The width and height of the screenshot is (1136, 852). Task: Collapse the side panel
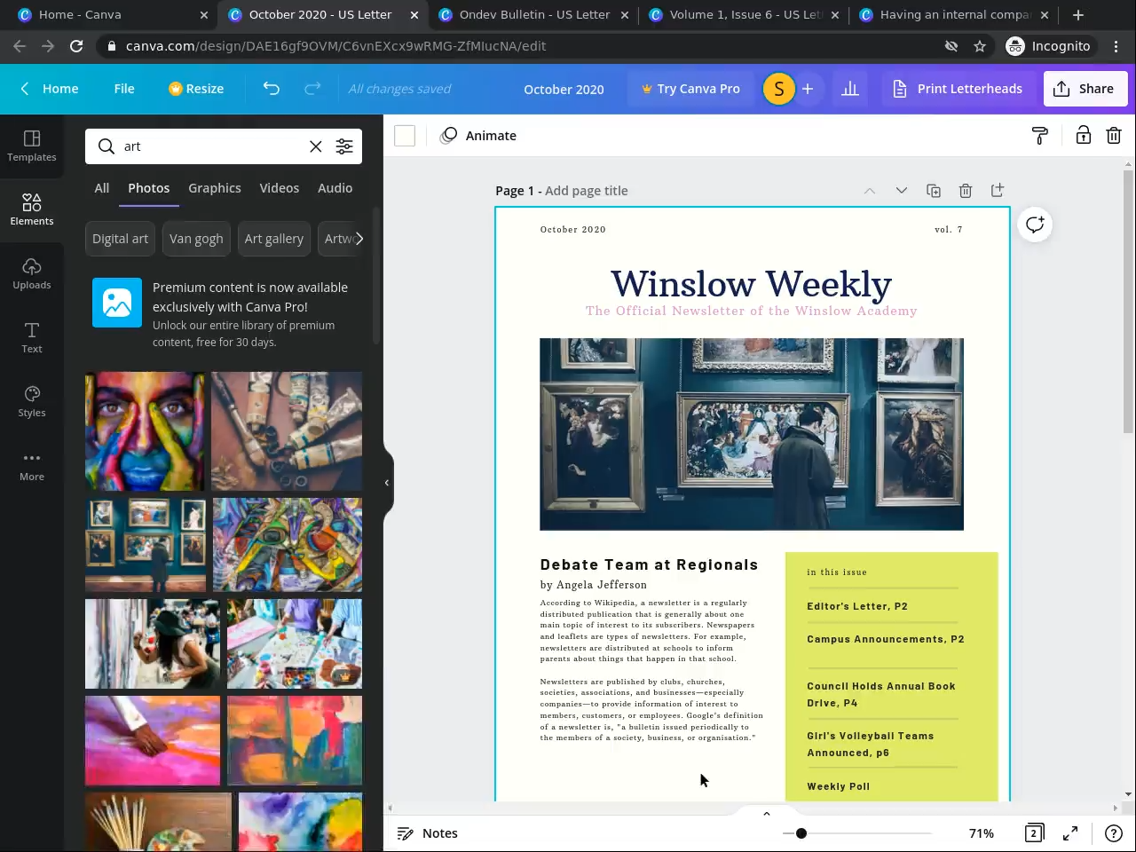[387, 483]
